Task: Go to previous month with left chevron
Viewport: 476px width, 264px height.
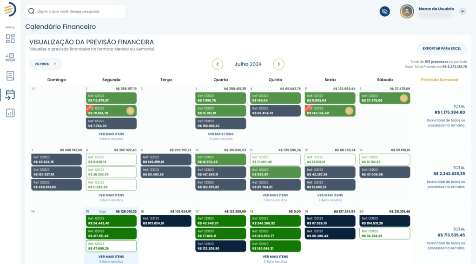Action: (x=218, y=64)
